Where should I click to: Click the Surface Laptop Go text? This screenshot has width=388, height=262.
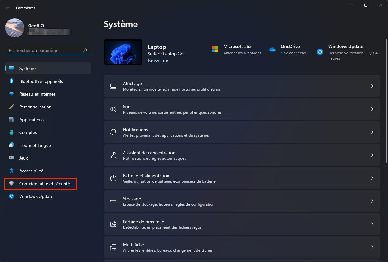[x=166, y=54]
